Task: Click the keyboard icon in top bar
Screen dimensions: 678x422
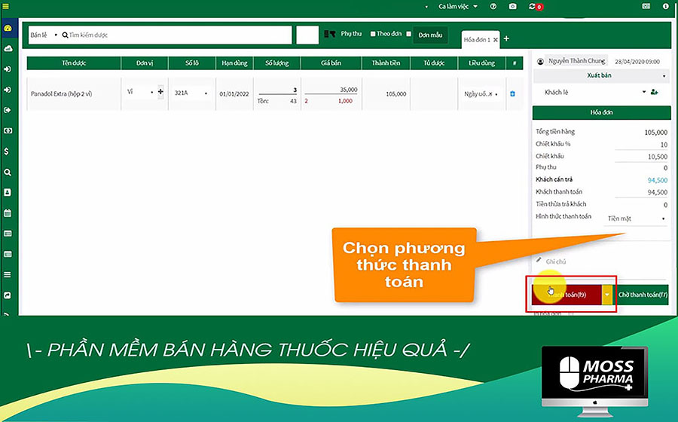Action: coord(646,6)
